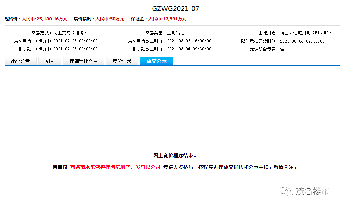This screenshot has height=206, width=340.
Task: Click starting price 人民币:25,180.46万元
Action: click(45, 19)
